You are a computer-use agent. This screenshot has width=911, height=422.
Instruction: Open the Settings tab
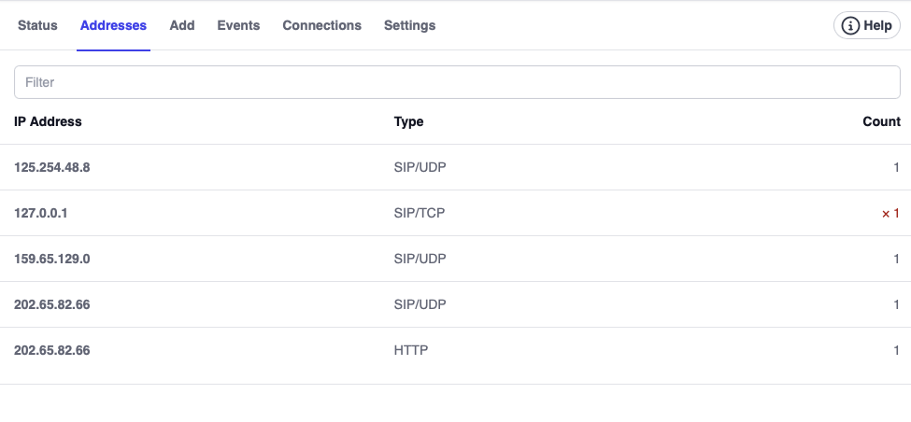pos(409,26)
